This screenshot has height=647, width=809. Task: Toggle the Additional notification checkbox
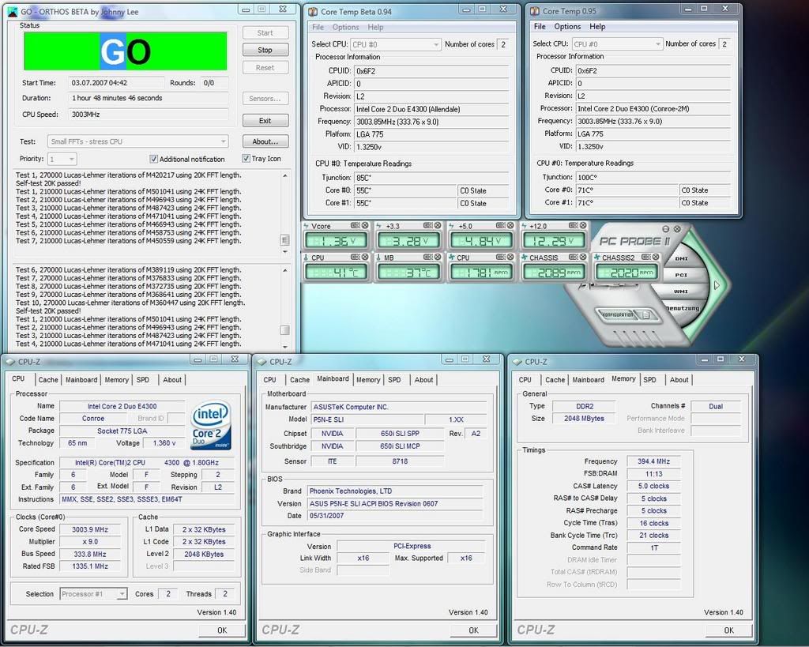pyautogui.click(x=153, y=159)
